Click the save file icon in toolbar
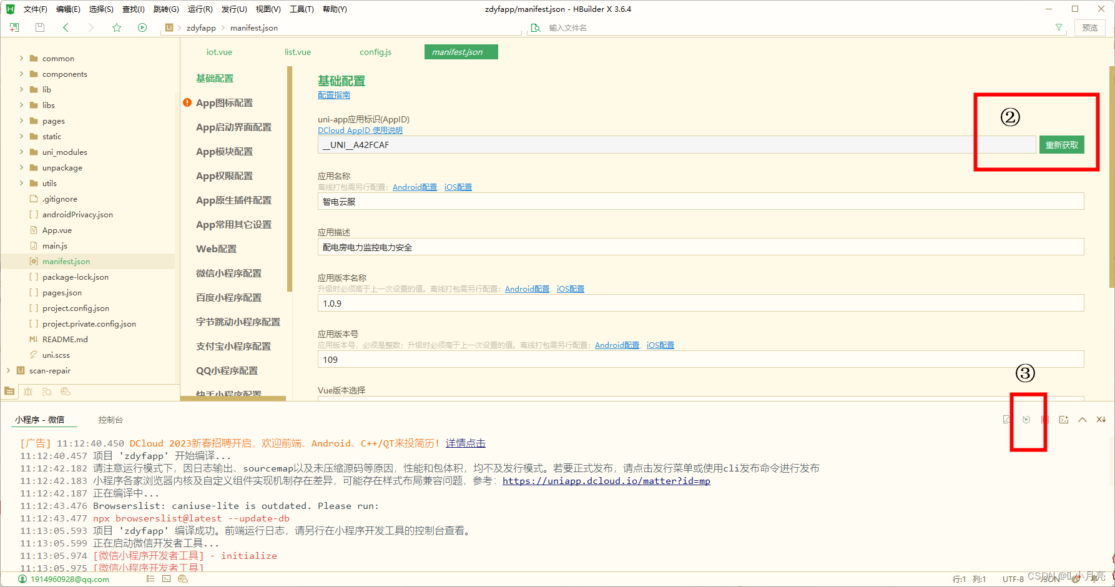 pos(40,27)
